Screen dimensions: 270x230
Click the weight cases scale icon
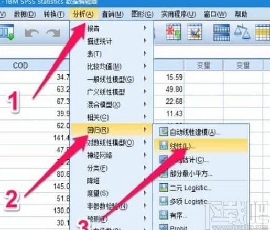[242, 32]
